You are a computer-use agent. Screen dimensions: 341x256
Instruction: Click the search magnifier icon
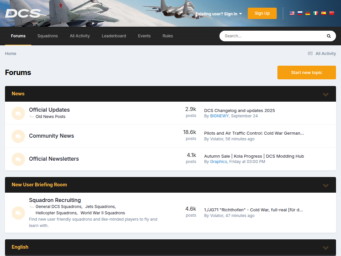click(x=329, y=36)
